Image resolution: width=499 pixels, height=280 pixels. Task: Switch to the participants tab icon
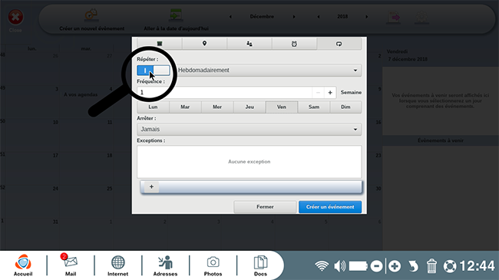(249, 44)
